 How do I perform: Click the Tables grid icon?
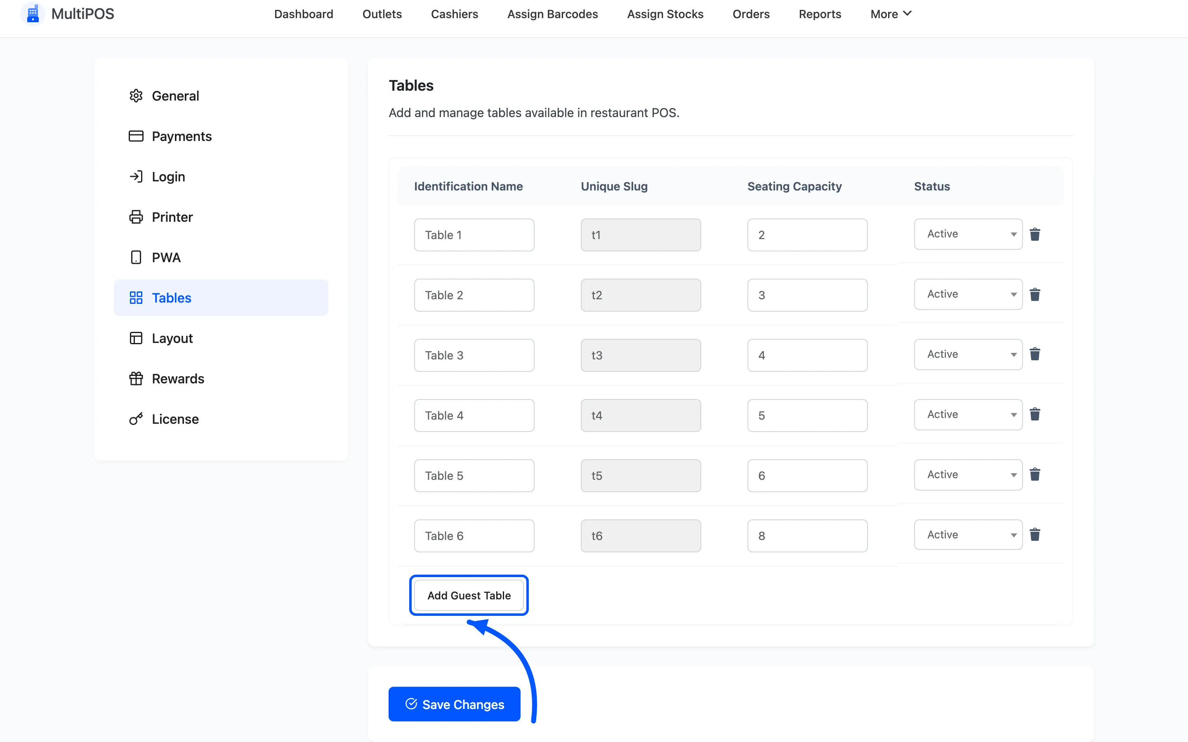(x=136, y=298)
